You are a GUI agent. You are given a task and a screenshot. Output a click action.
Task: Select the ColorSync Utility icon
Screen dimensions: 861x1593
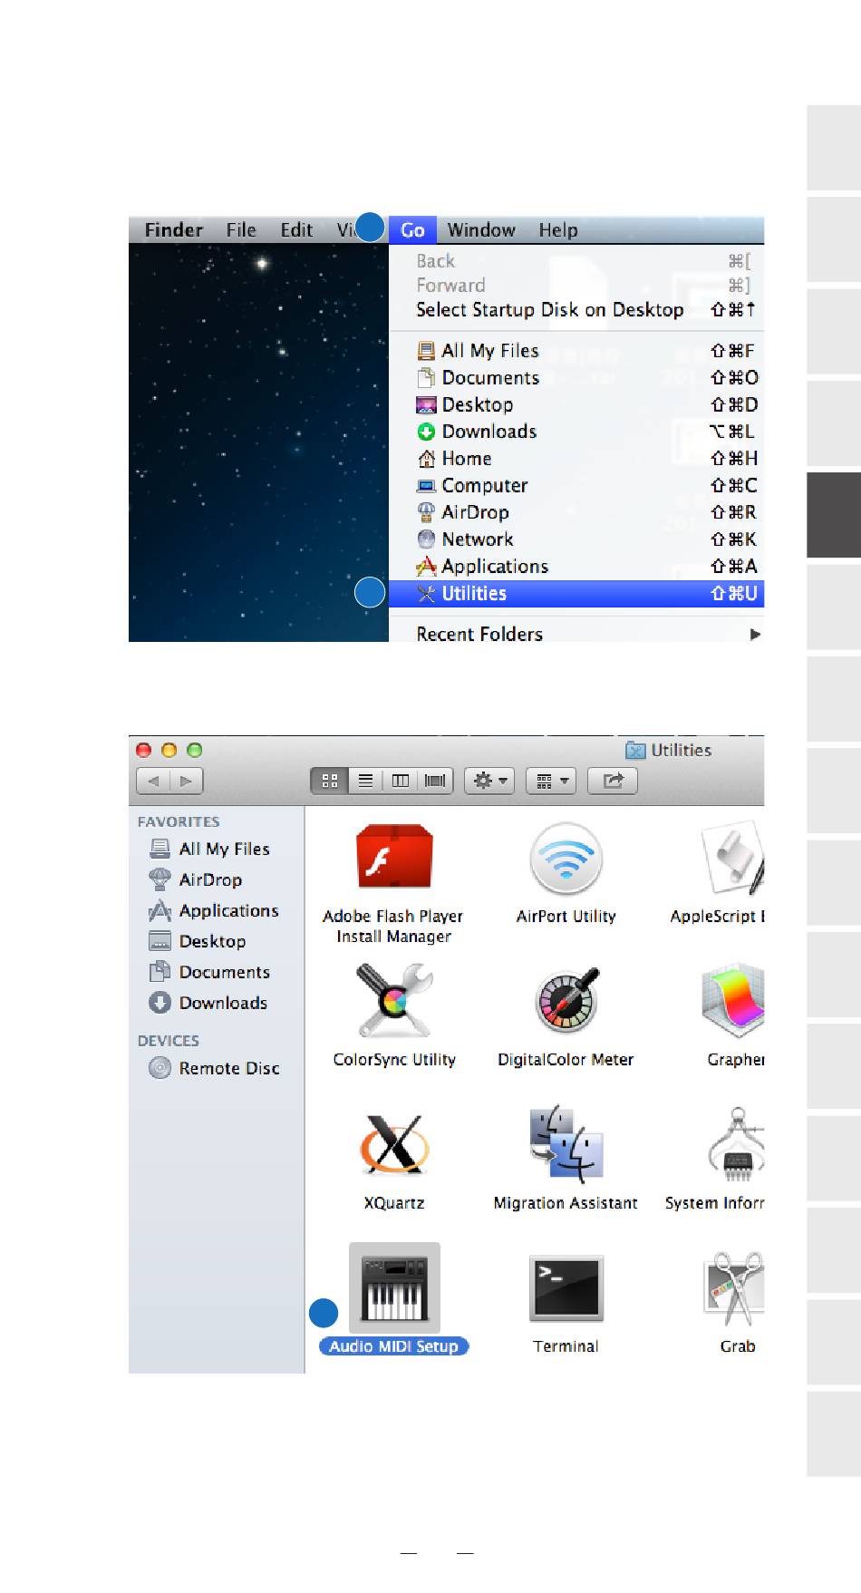pos(394,1001)
